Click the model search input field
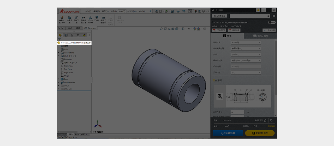Screen dimensions: 334x146 coord(248,16)
